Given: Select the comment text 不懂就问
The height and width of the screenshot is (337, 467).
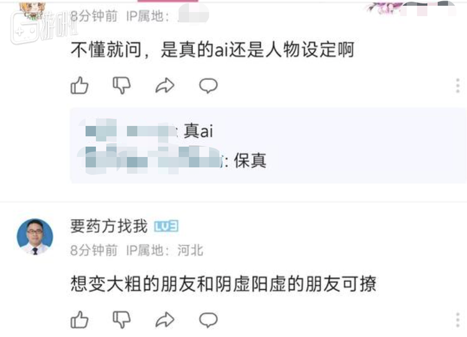Looking at the screenshot, I should click(x=106, y=49).
